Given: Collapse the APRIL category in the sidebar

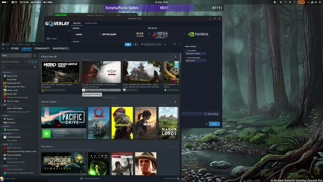Looking at the screenshot, I should click(x=2, y=116).
